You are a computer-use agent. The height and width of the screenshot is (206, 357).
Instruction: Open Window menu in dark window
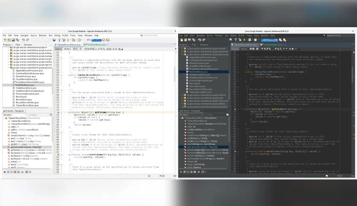264,36
